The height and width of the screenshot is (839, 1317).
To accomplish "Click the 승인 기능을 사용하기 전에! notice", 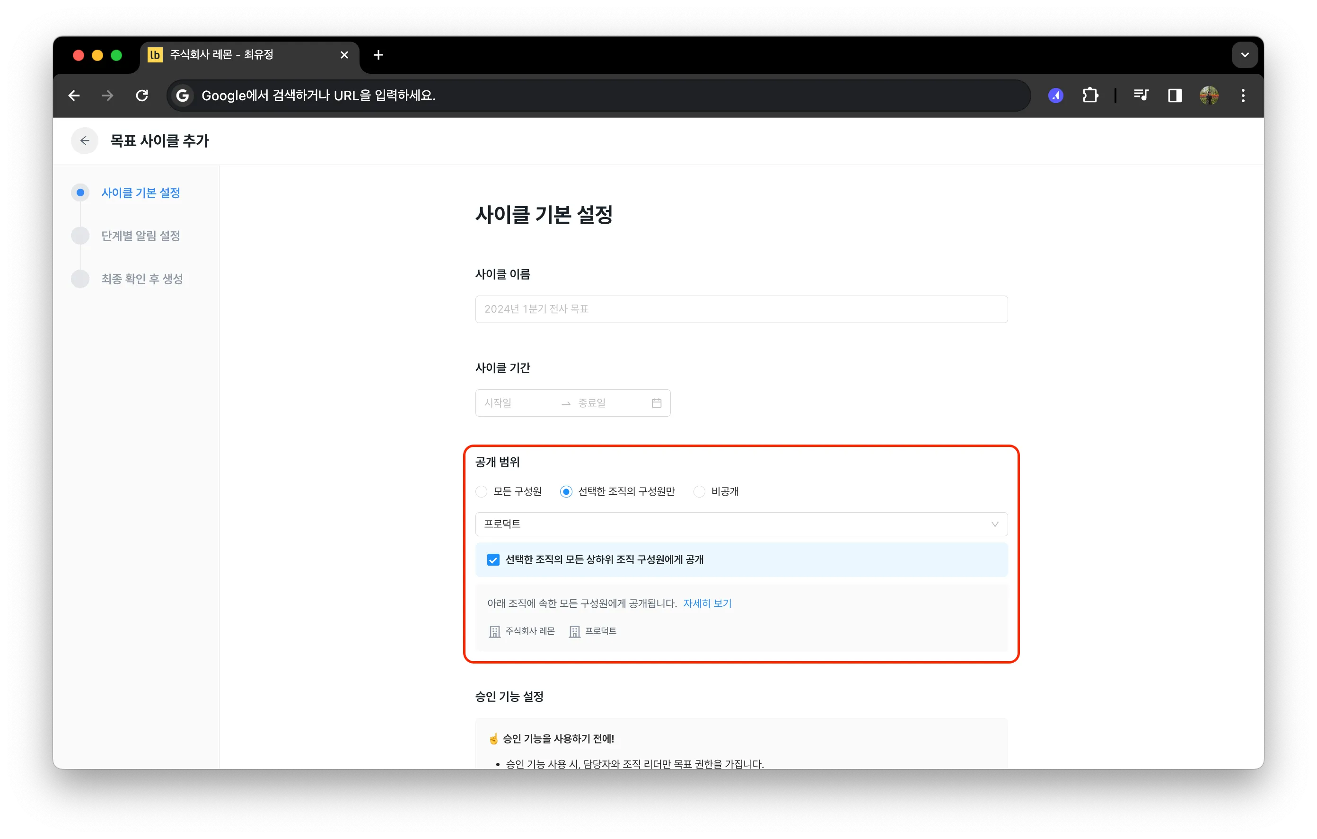I will 558,738.
